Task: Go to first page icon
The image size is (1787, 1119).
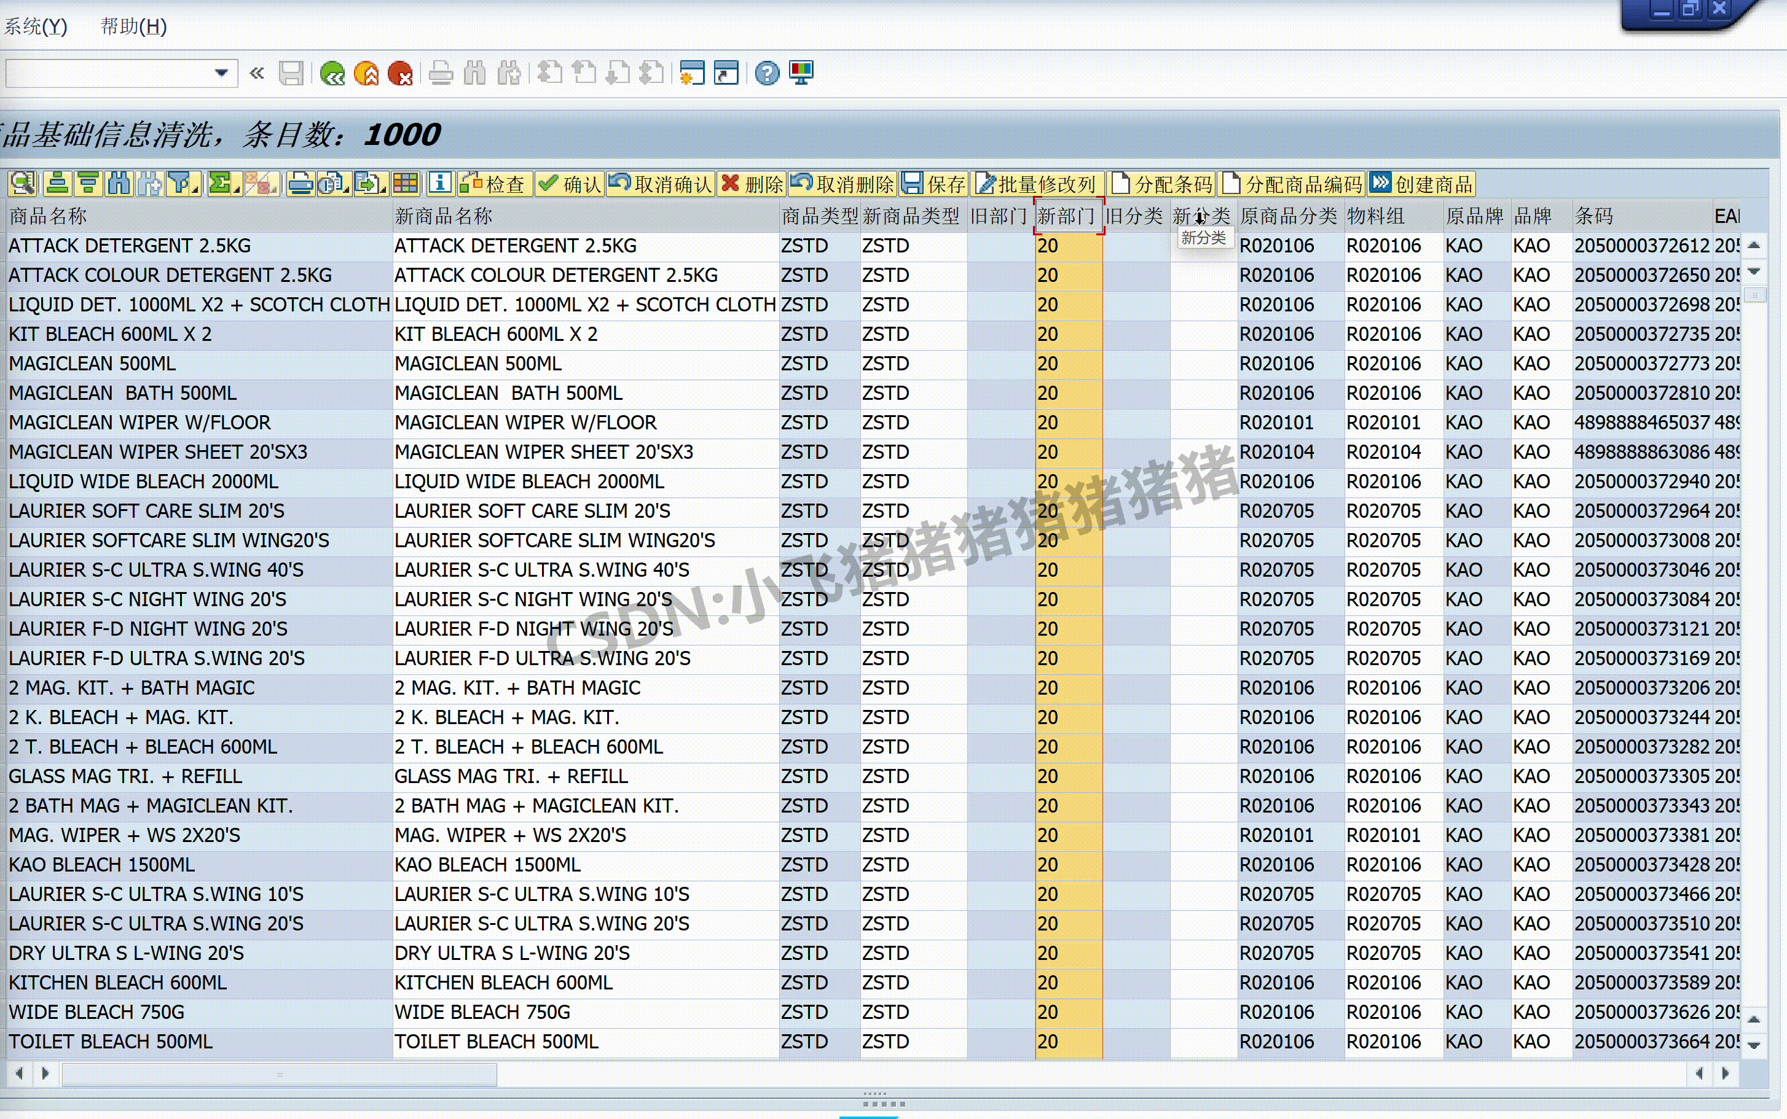Action: point(550,73)
